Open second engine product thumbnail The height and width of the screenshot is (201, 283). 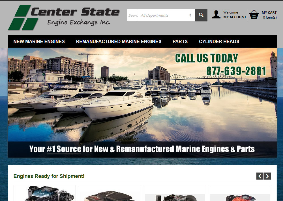[110, 193]
